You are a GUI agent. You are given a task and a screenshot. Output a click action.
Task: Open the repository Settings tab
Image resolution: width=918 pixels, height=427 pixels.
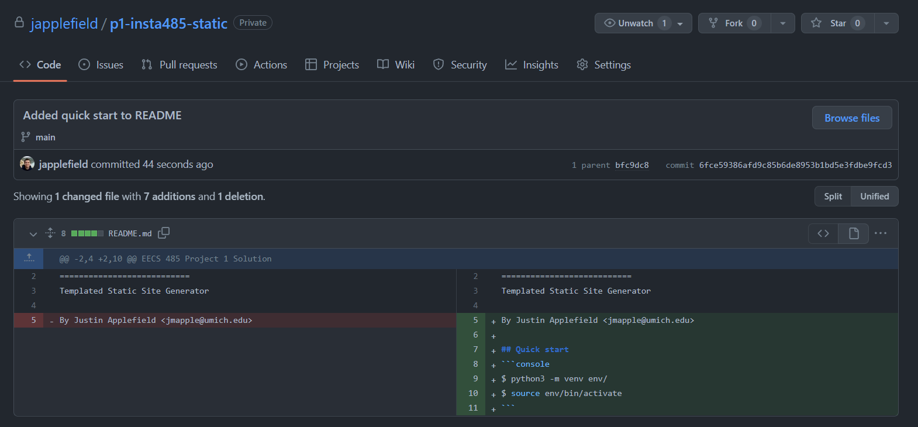click(603, 65)
